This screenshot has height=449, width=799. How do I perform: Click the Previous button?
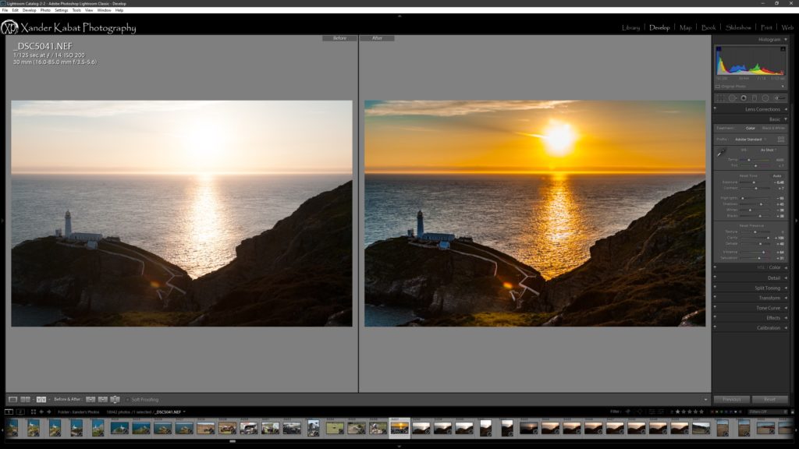pos(731,399)
